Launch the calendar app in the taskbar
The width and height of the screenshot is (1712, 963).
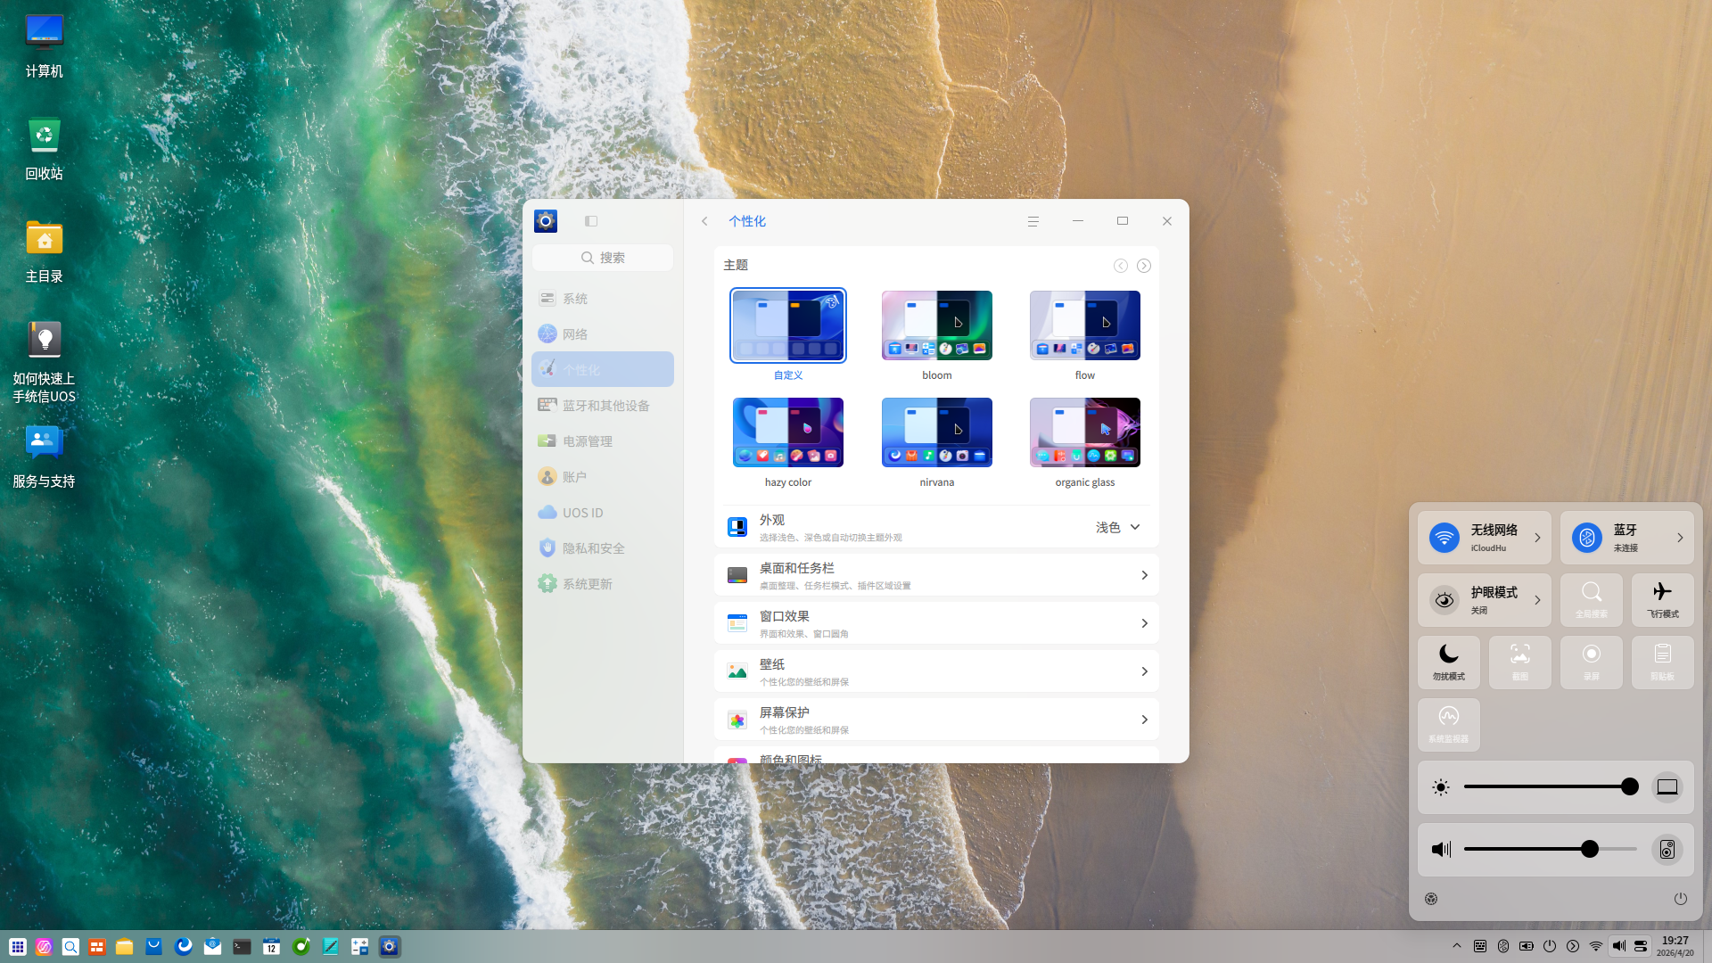271,947
